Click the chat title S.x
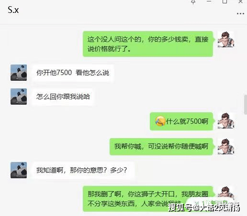This screenshot has width=247, height=216. [x=13, y=10]
